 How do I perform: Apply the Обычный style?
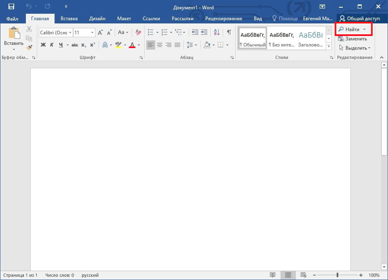coord(253,38)
